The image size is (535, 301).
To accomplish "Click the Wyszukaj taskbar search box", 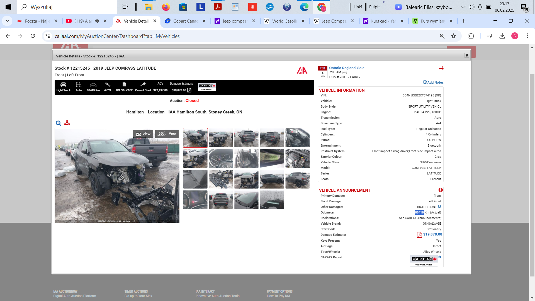I will [67, 7].
